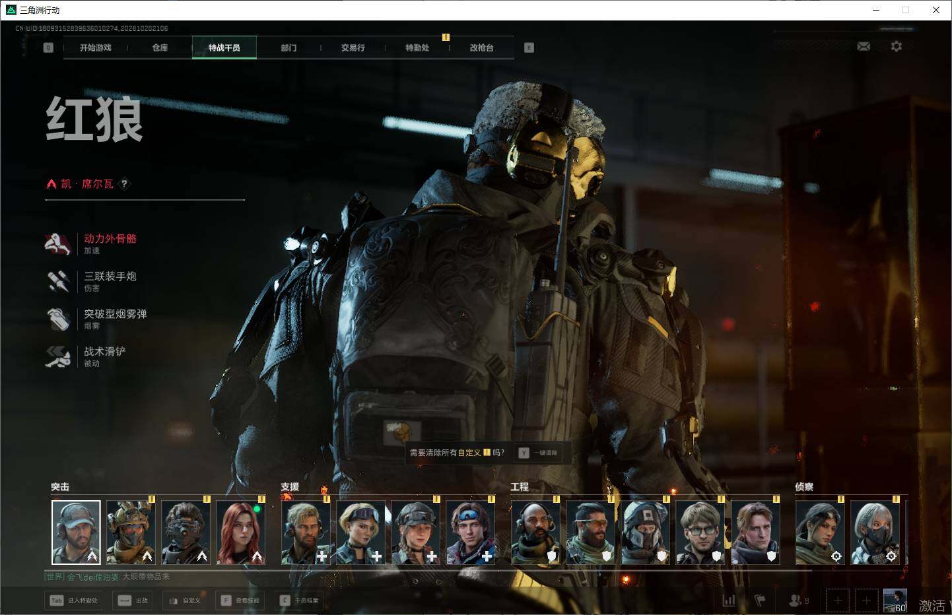952x615 pixels.
Task: Open the mail inbox envelope icon
Action: [864, 46]
